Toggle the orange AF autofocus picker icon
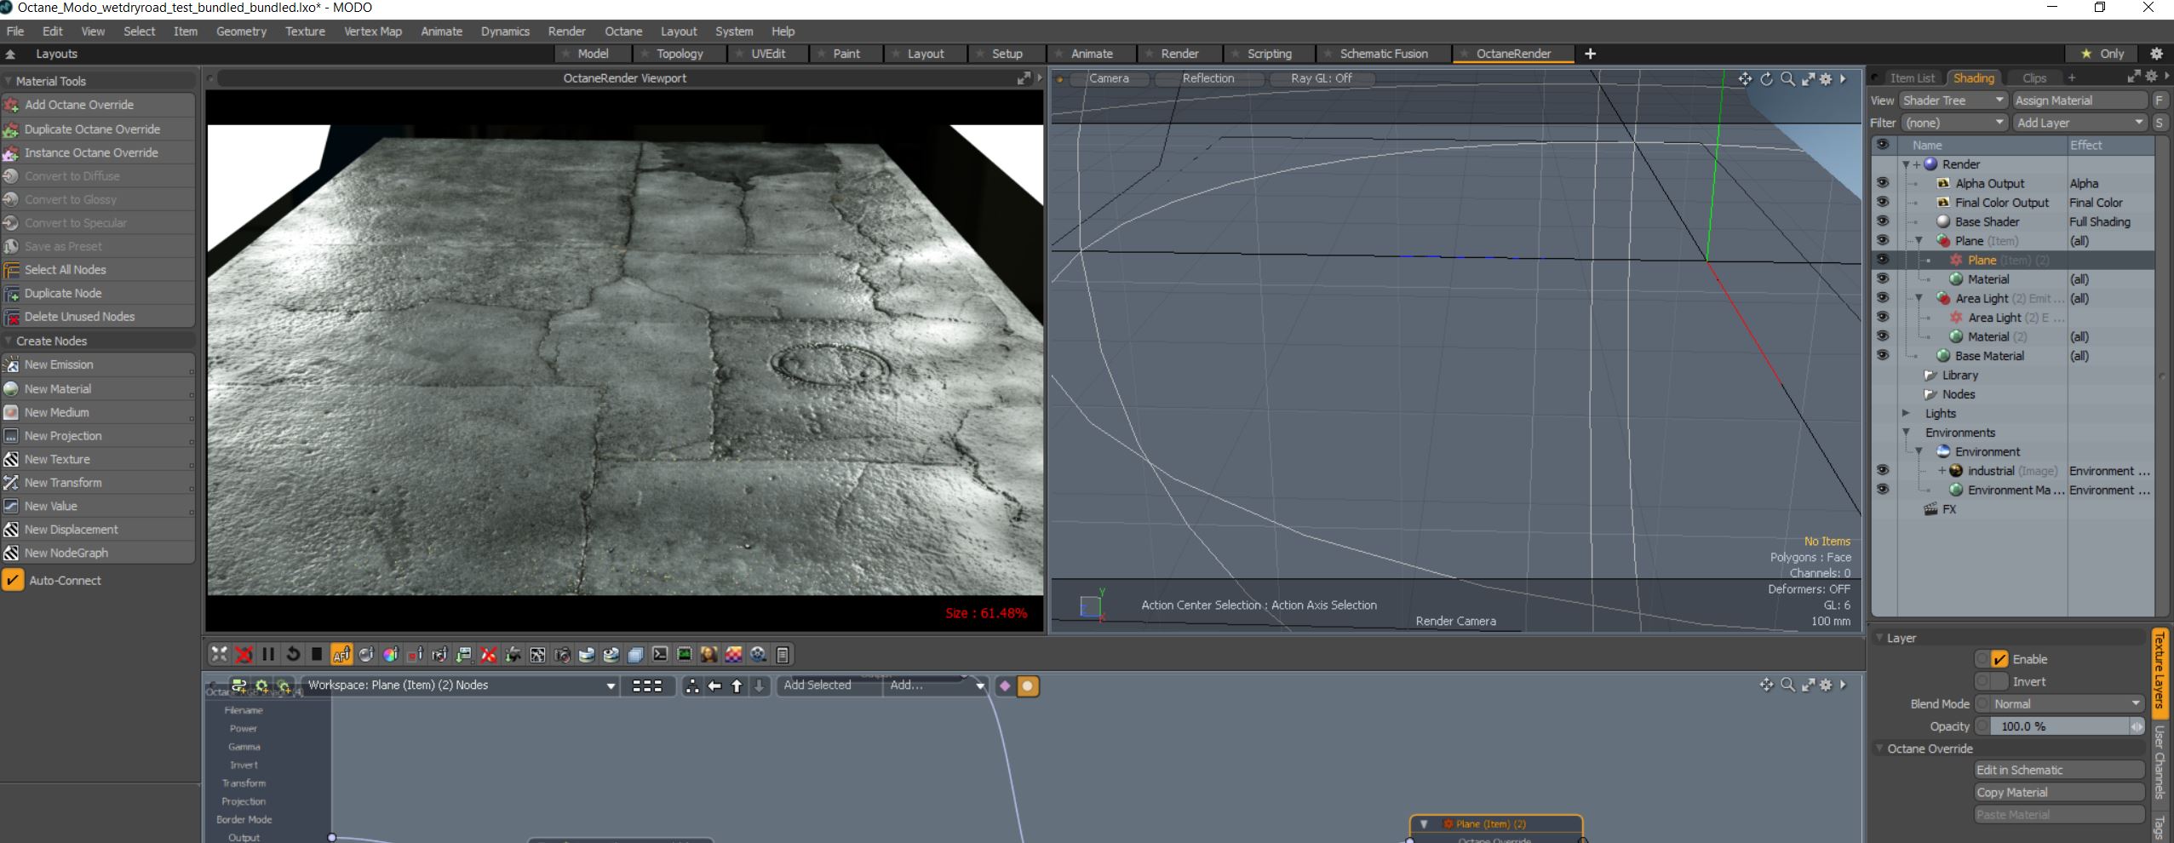The width and height of the screenshot is (2174, 843). [x=341, y=654]
